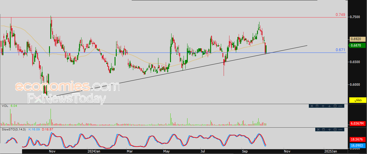Close the VOL indicator panel
The image size is (367, 154).
(312, 106)
